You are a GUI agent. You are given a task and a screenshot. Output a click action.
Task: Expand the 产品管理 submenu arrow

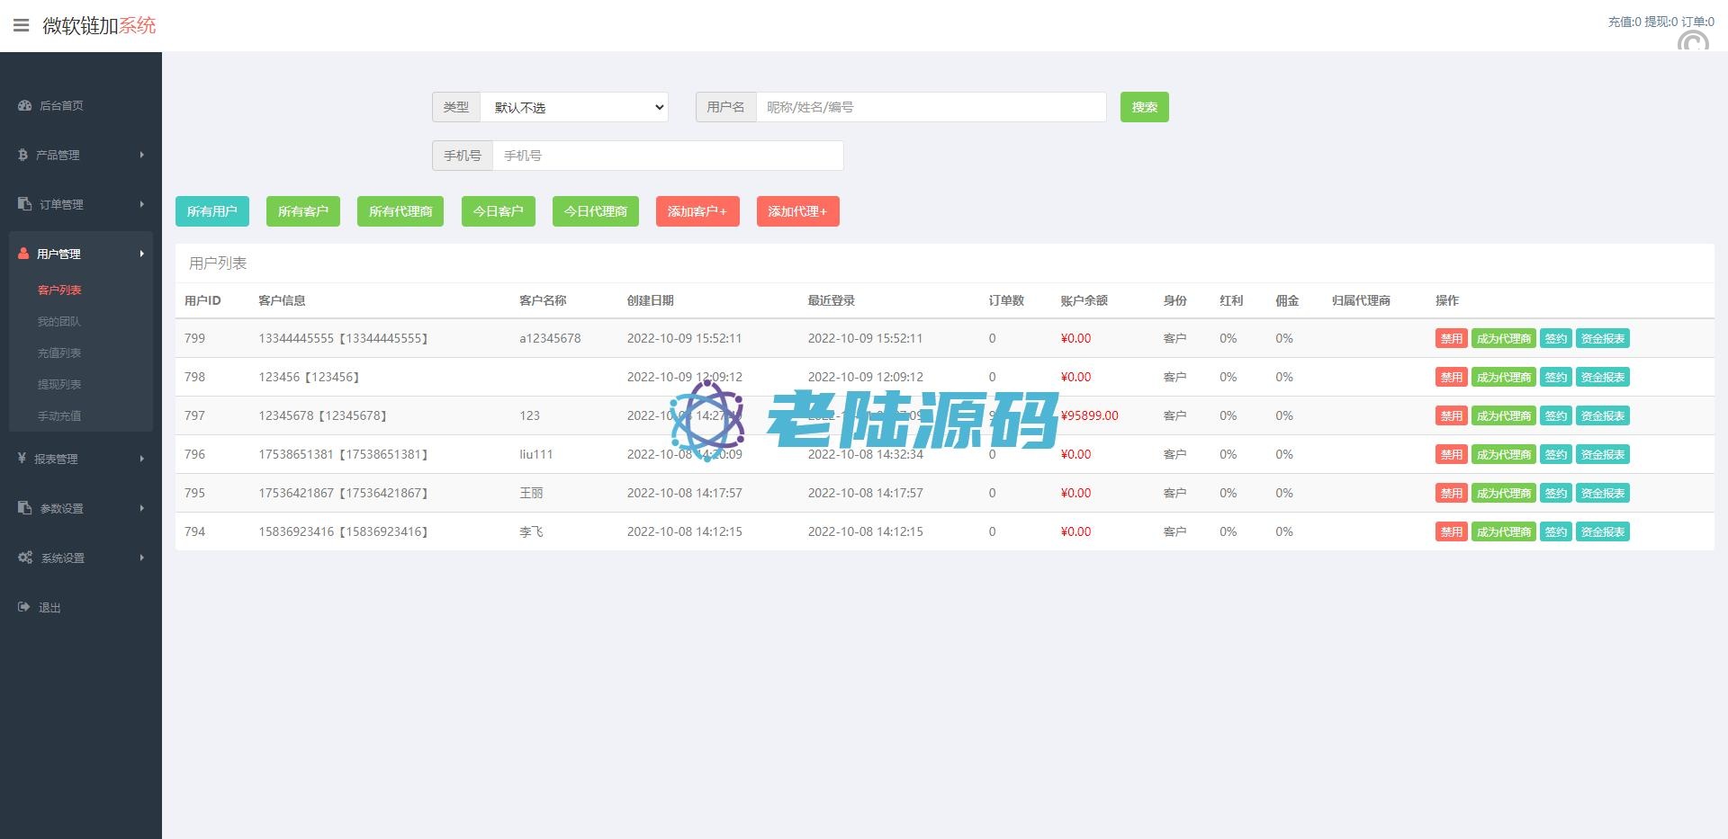pyautogui.click(x=142, y=155)
